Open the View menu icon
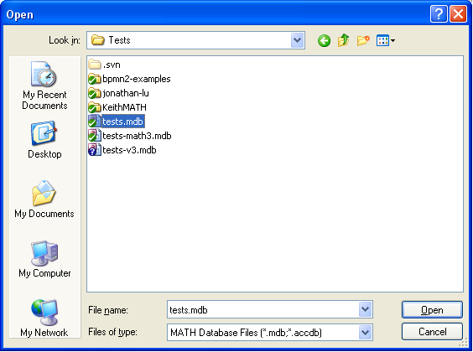The image size is (473, 352). click(x=386, y=40)
